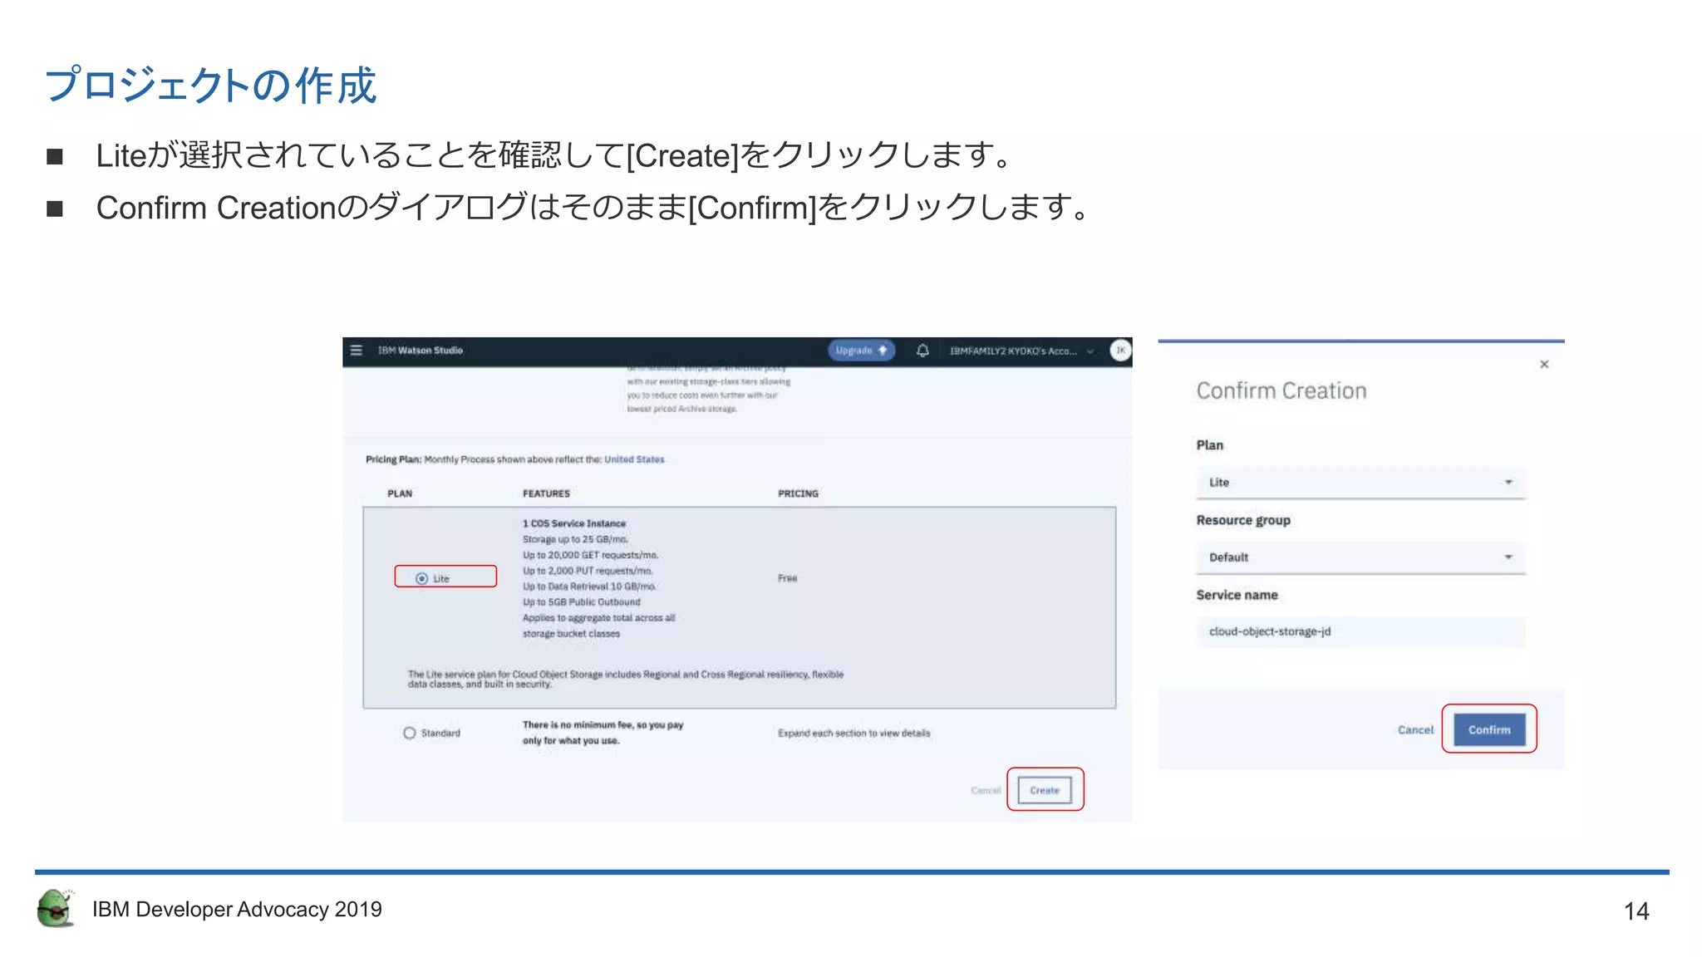Image resolution: width=1702 pixels, height=957 pixels.
Task: Open the Resource group dropdown showing Default
Action: pos(1360,557)
